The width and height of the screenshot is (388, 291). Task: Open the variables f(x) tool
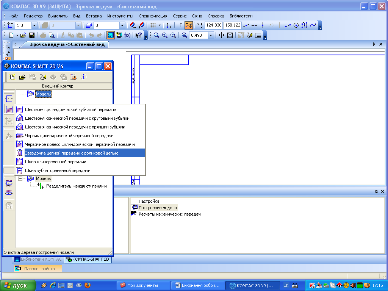[127, 35]
